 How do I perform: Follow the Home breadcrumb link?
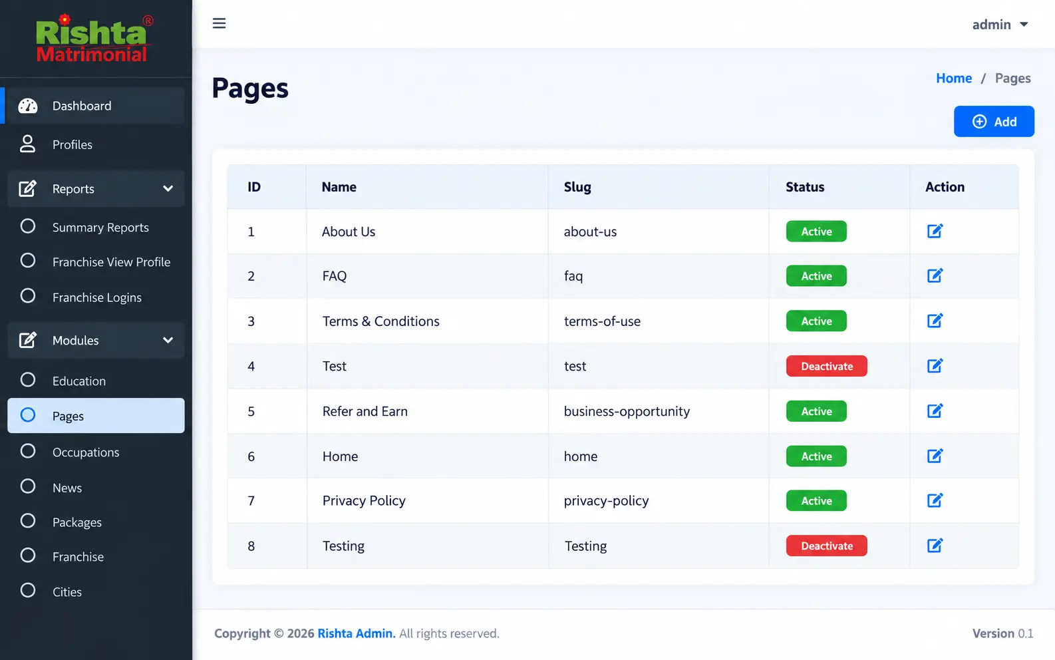[954, 79]
